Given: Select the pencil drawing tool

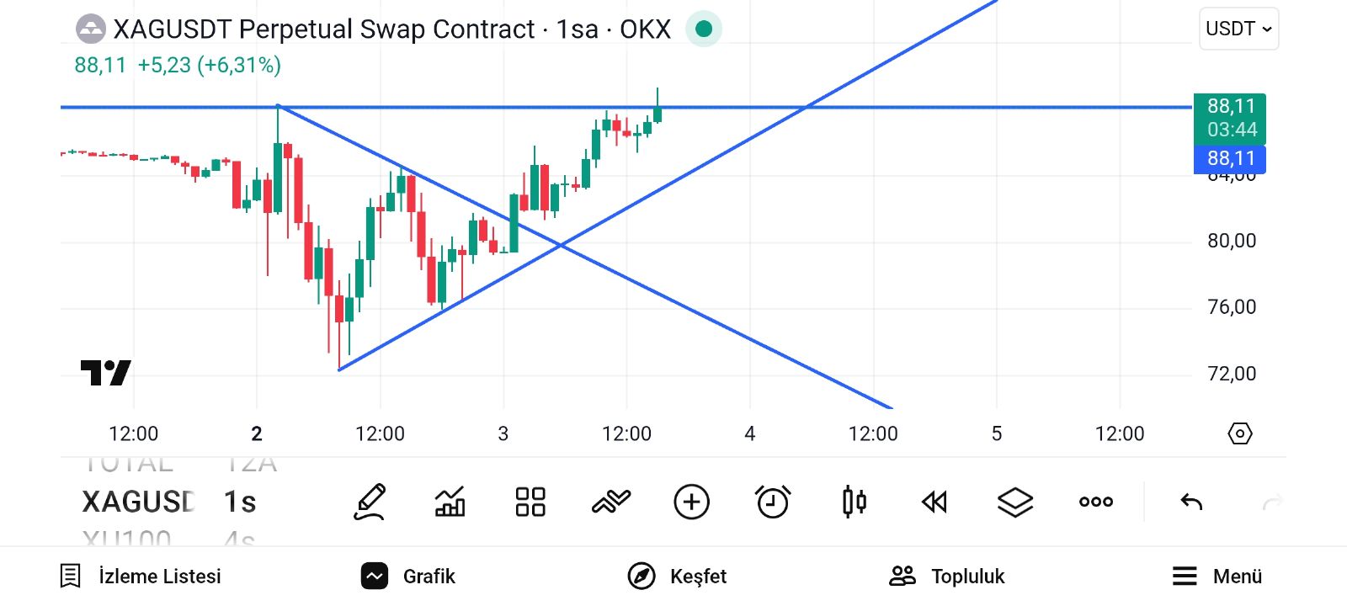Looking at the screenshot, I should coord(370,502).
